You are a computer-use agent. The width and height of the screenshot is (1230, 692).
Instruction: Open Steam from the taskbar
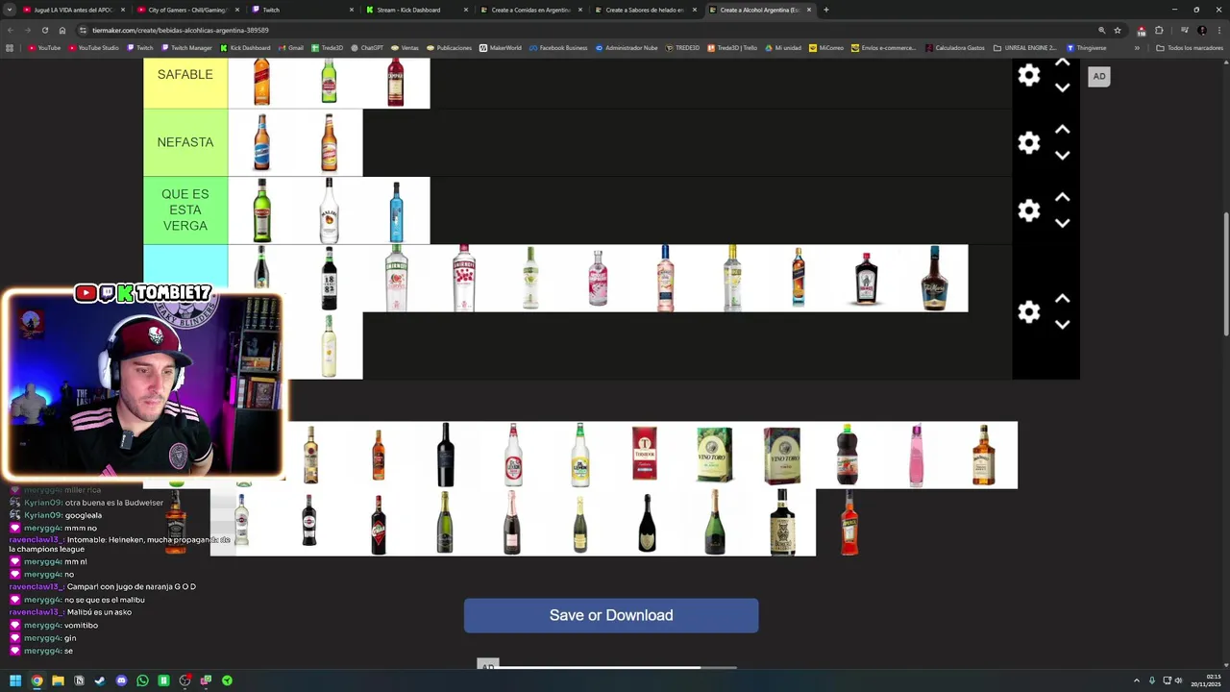point(100,680)
